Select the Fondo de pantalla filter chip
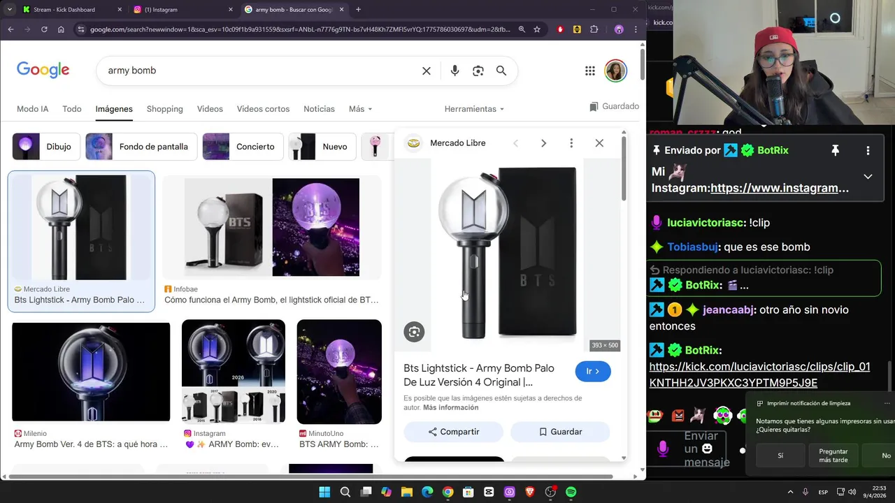This screenshot has width=895, height=503. (x=141, y=147)
